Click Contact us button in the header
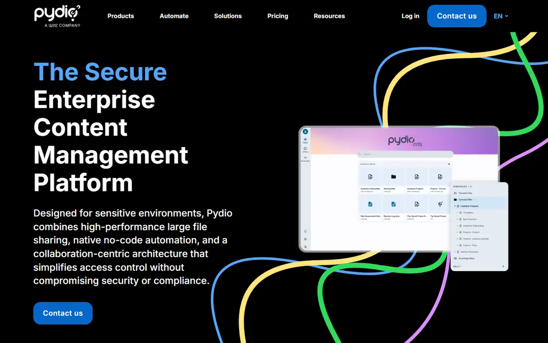 (457, 16)
